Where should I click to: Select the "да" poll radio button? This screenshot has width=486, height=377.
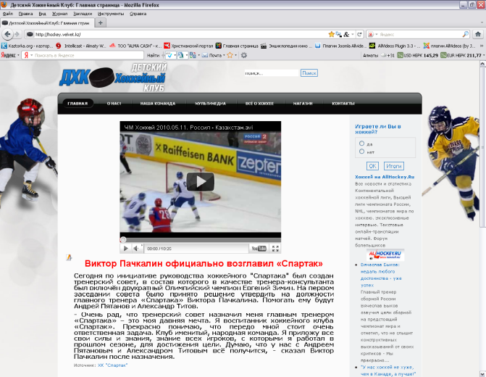(361, 144)
